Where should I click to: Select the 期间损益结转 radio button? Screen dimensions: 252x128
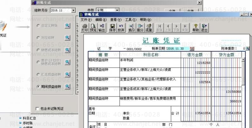[x=38, y=87]
